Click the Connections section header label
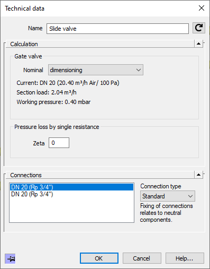210x269 pixels. (x=26, y=175)
